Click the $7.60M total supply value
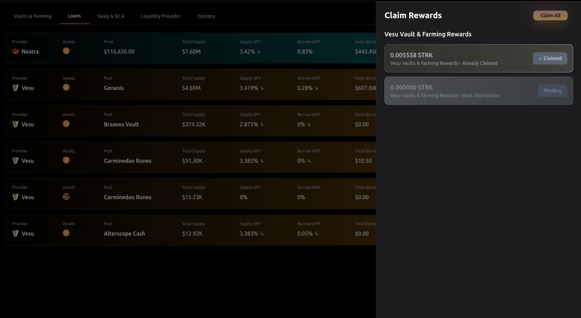Viewport: 581px width, 318px height. (x=191, y=52)
